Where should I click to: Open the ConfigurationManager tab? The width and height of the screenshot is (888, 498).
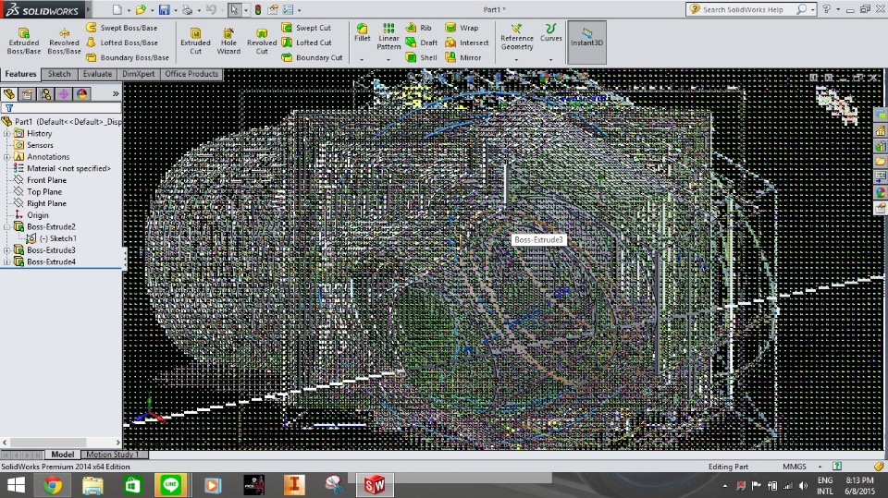(45, 94)
